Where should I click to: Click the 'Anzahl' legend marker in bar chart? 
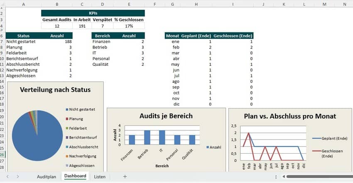pos(208,147)
